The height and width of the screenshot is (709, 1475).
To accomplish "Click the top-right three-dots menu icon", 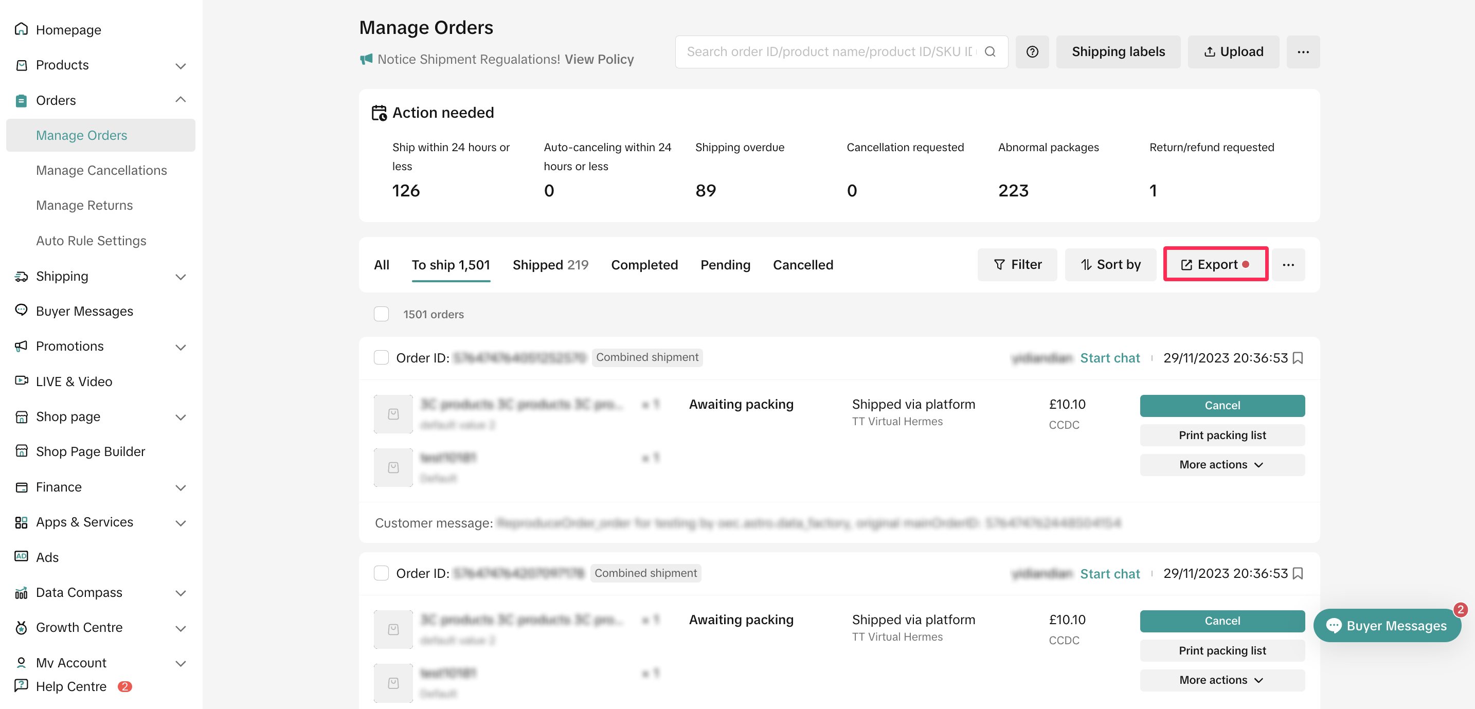I will pos(1303,51).
